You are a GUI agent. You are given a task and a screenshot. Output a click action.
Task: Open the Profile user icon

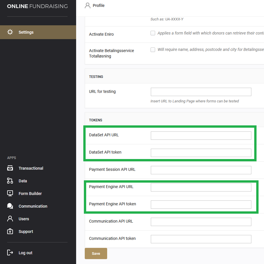click(x=88, y=5)
